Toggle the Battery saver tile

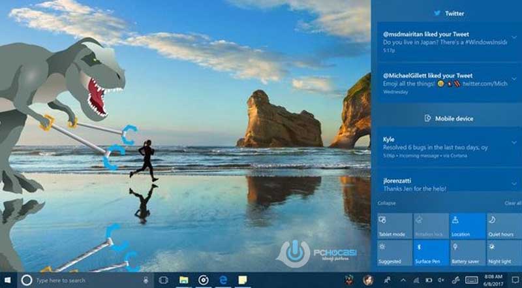point(467,253)
